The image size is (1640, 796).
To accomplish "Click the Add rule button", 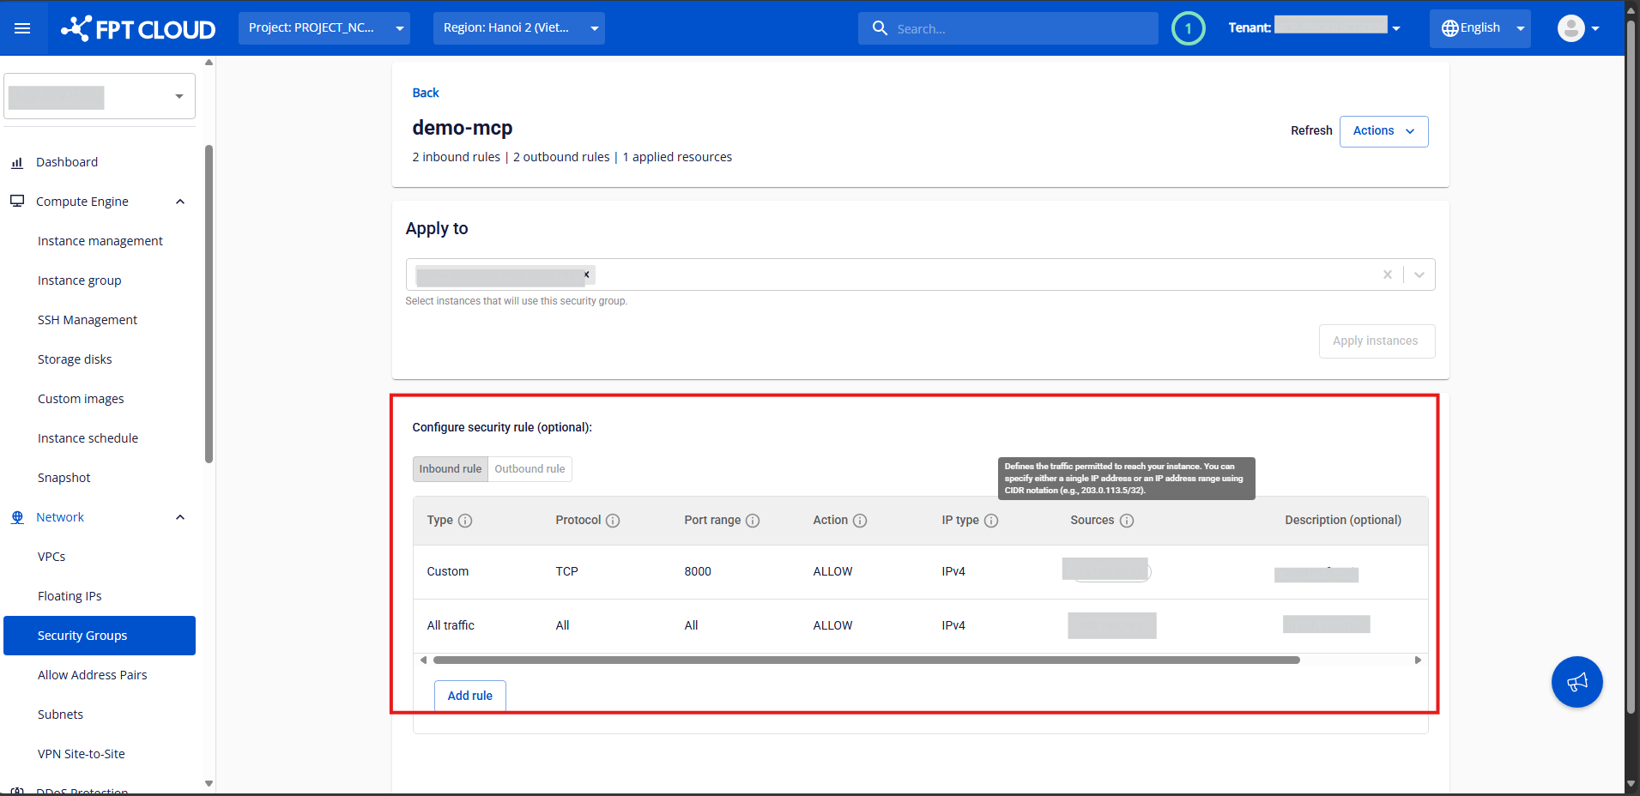I will click(469, 696).
